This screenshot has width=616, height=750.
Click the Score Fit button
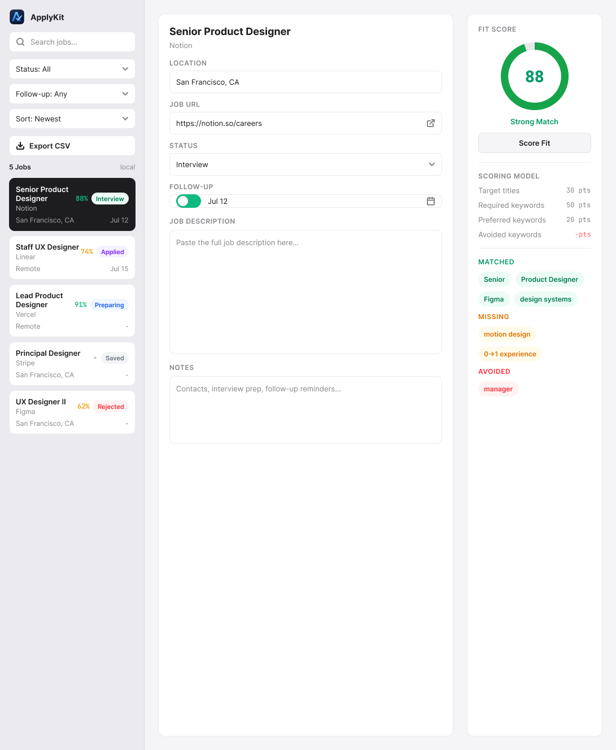coord(535,143)
